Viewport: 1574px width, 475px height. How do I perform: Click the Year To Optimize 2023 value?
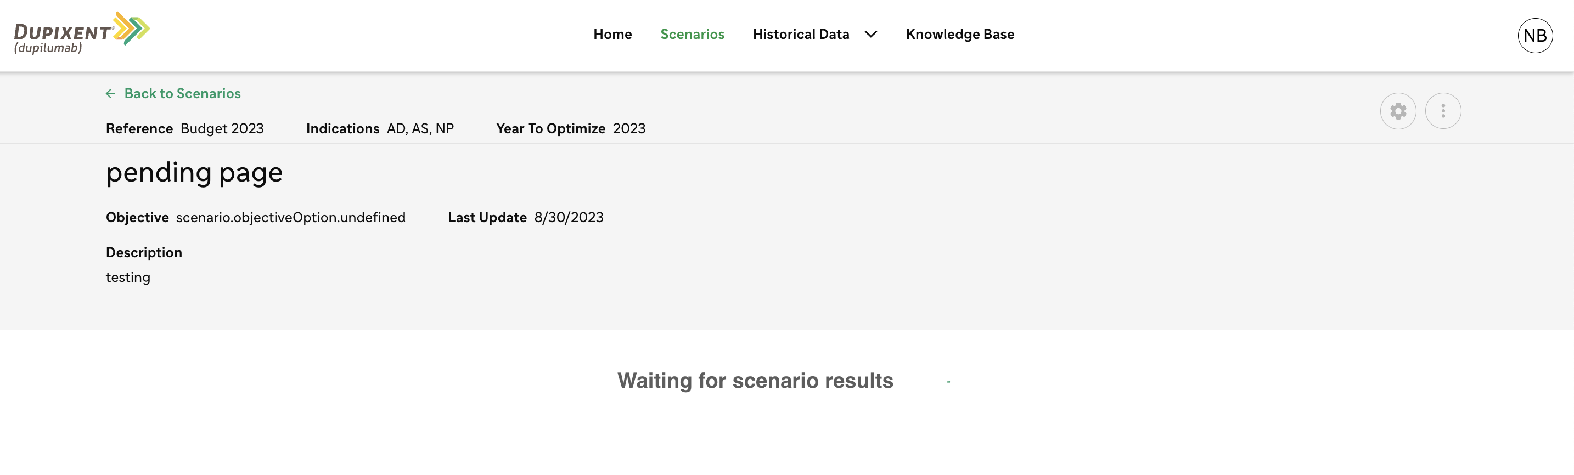(629, 128)
